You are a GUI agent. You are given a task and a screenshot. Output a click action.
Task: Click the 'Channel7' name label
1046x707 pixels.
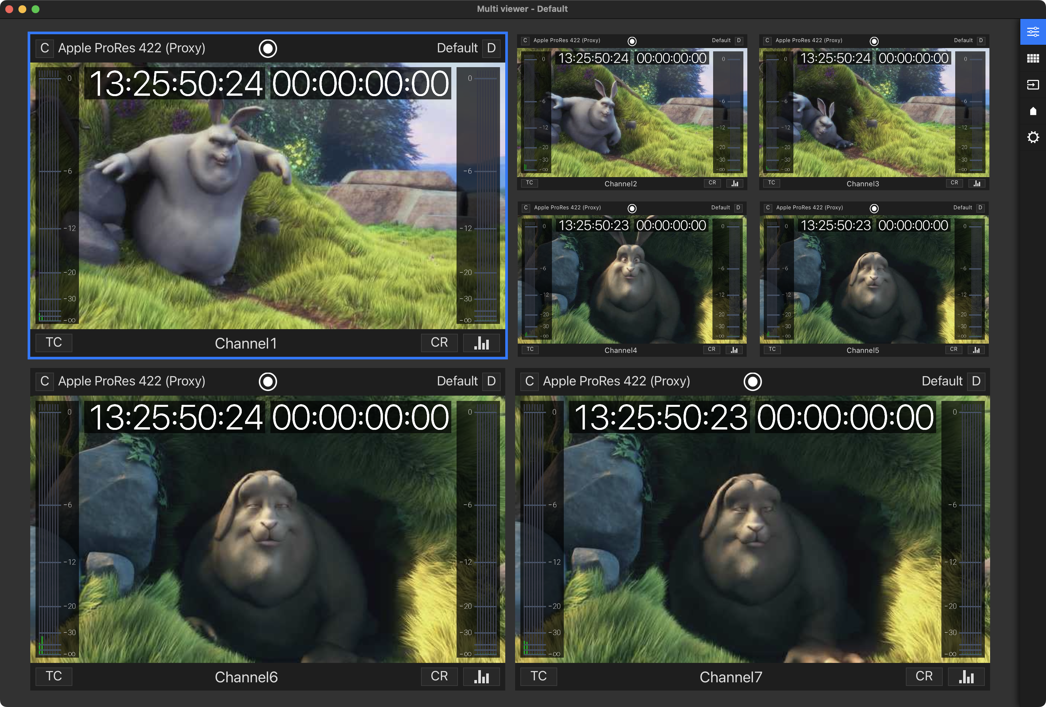731,677
